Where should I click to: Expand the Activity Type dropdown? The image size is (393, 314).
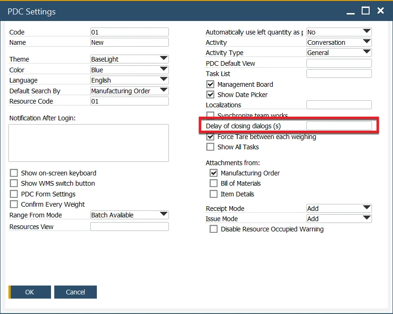(339, 53)
